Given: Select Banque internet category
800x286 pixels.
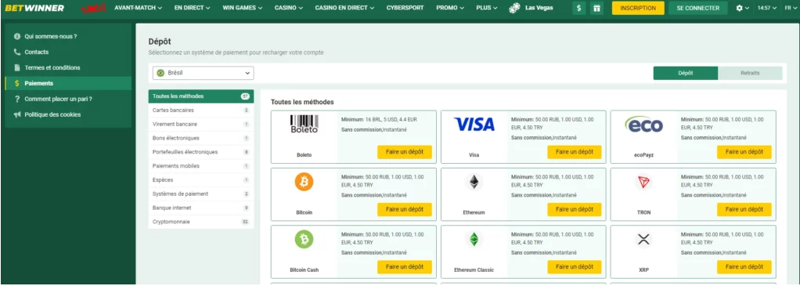Looking at the screenshot, I should 201,208.
